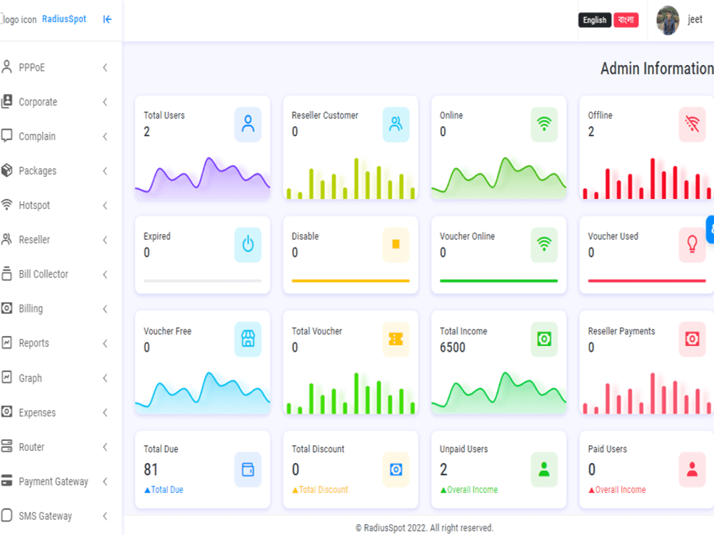Screen dimensions: 714x535
Task: Click the RadiusSpot brand link
Action: (64, 19)
